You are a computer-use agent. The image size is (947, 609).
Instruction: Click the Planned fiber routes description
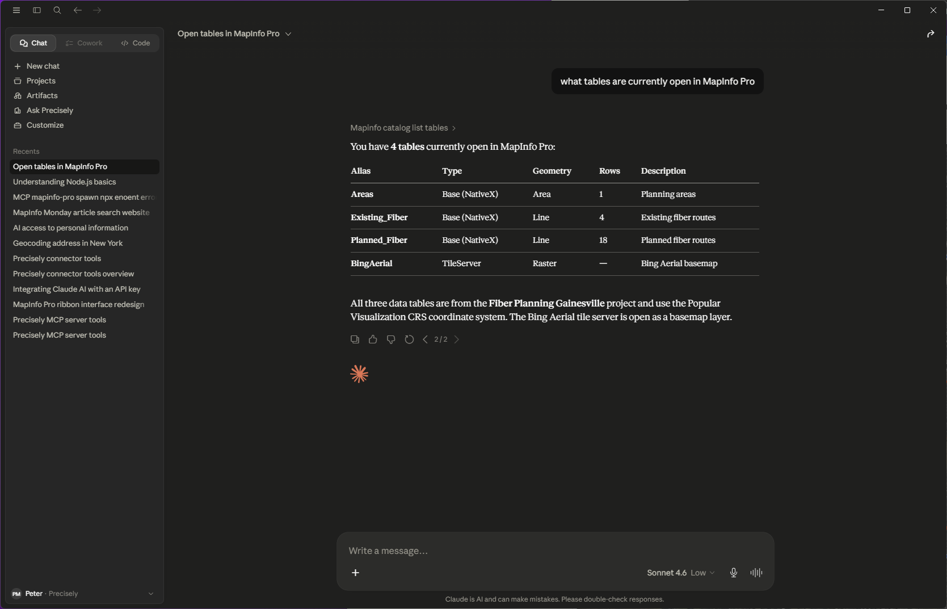(x=678, y=241)
